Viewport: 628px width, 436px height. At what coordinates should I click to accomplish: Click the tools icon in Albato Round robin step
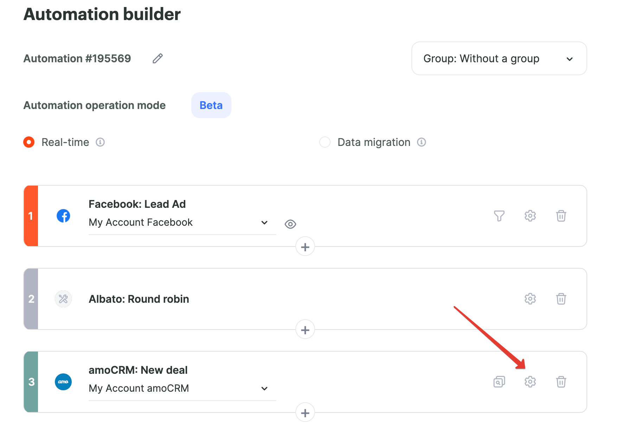[63, 299]
